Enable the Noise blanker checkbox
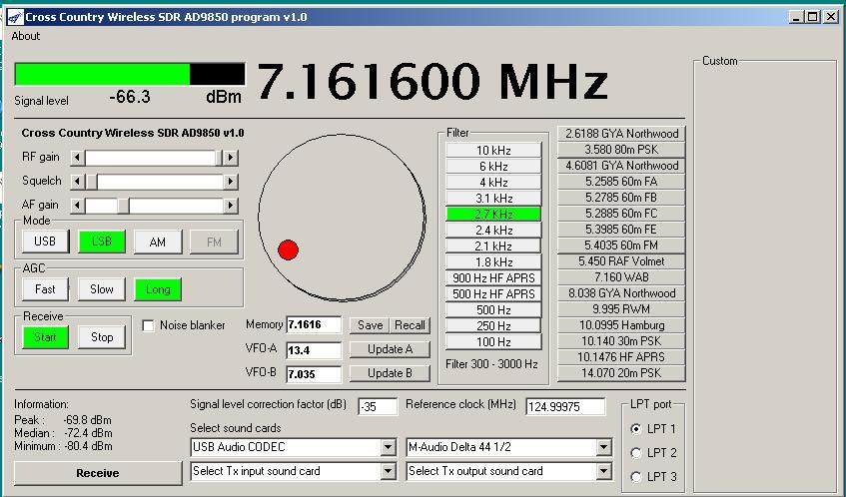The image size is (846, 497). pyautogui.click(x=148, y=325)
